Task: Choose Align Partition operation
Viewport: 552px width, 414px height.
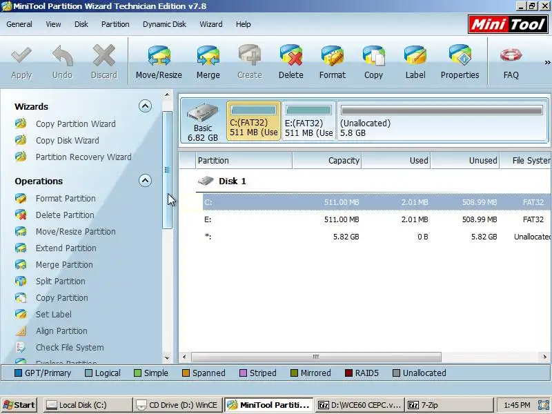Action: click(61, 331)
